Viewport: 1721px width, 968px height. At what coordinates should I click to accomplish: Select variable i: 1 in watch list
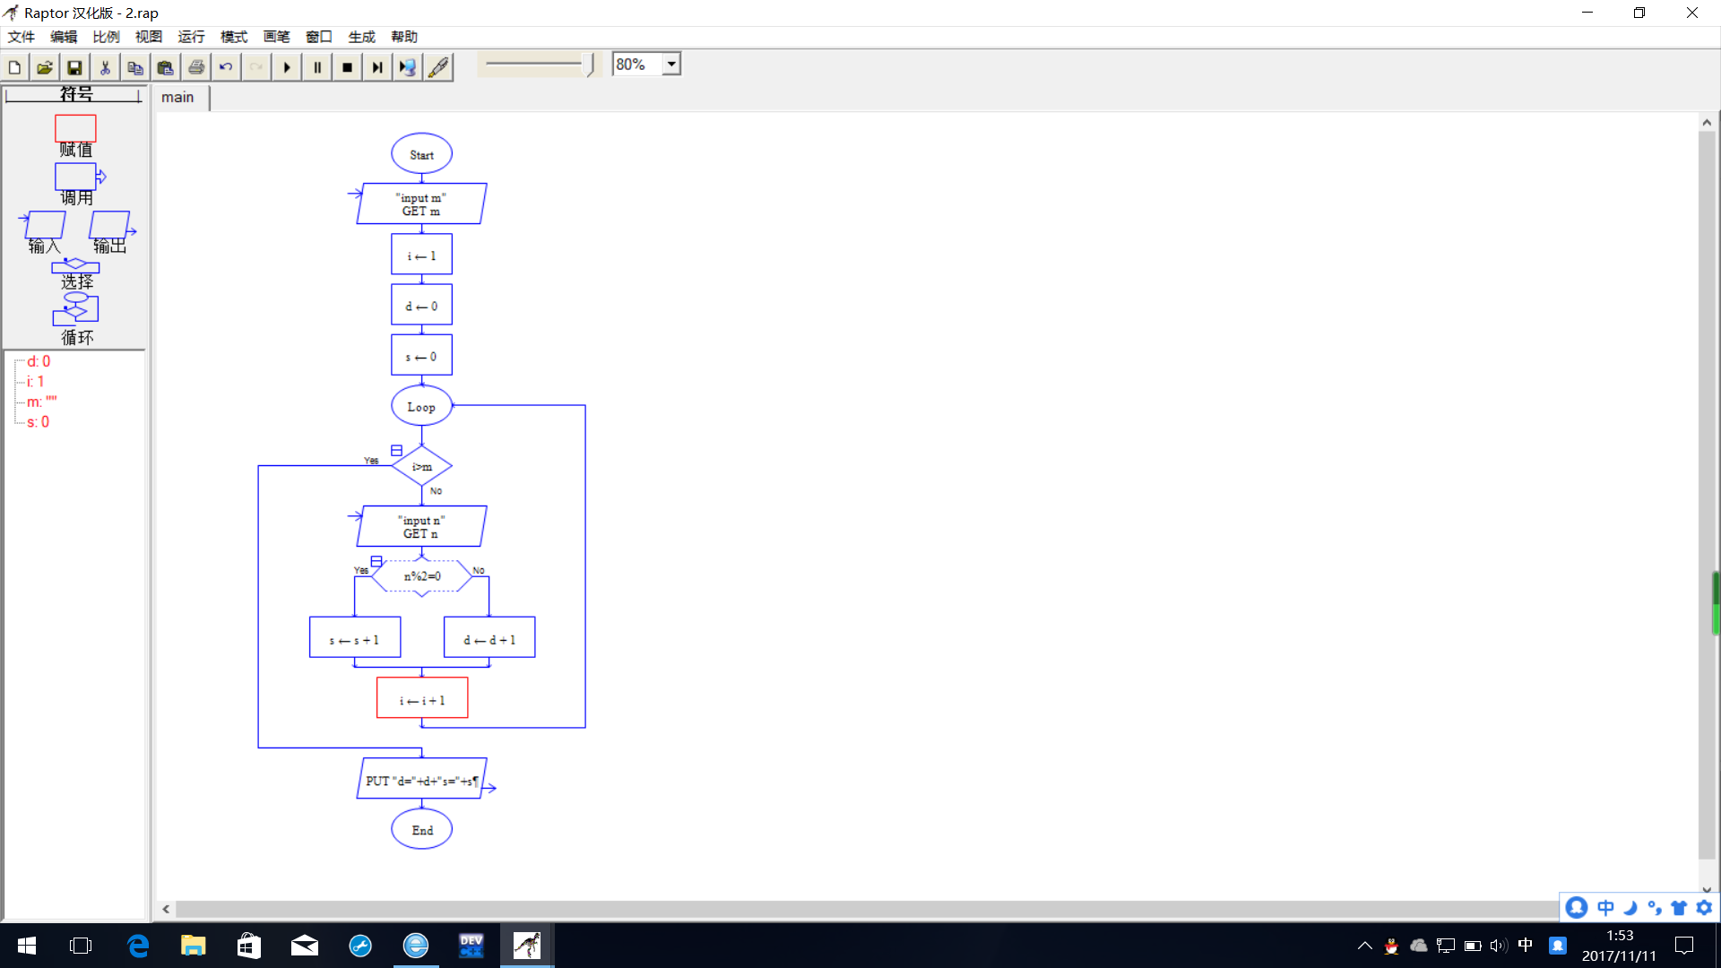36,382
